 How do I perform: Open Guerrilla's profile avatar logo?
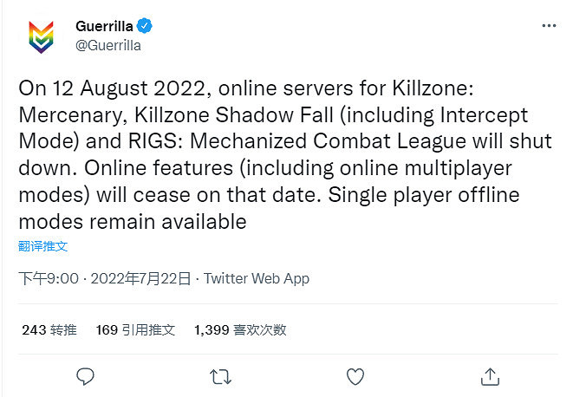coord(37,36)
